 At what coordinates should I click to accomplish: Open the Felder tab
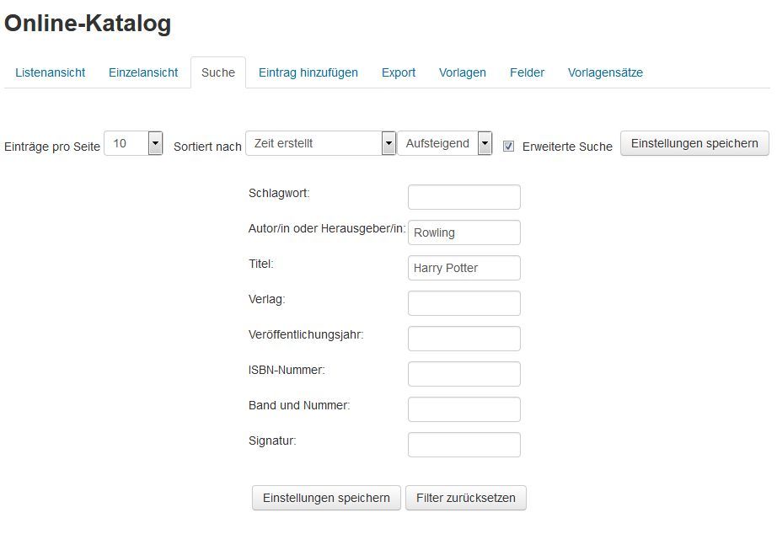point(528,72)
